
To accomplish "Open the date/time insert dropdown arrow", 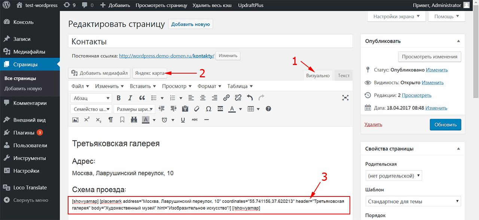I will tap(173, 120).
